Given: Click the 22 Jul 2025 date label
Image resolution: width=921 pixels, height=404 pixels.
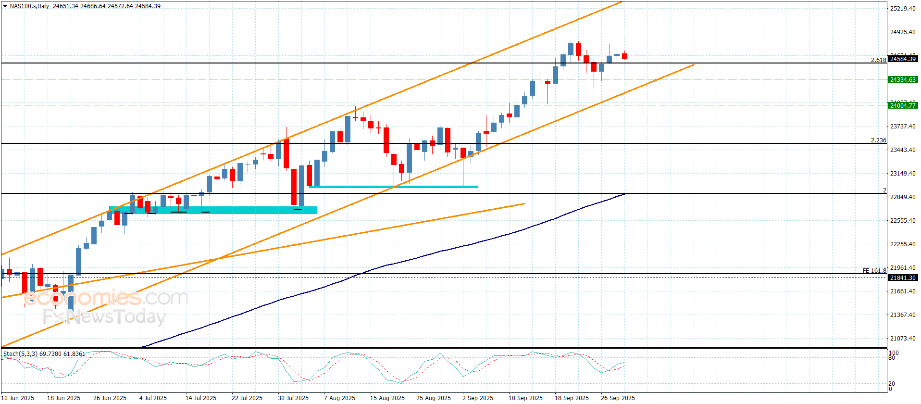Looking at the screenshot, I should coord(247,398).
